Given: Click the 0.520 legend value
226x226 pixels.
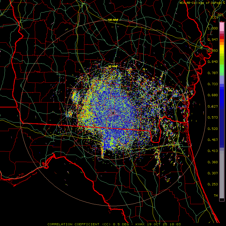Looking at the screenshot, I should [213, 129].
